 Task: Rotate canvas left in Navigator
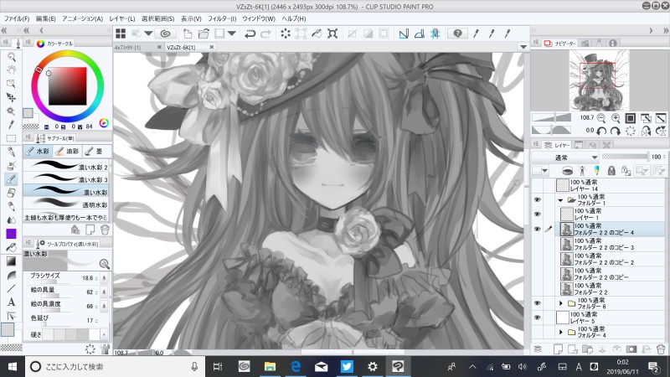tap(601, 131)
